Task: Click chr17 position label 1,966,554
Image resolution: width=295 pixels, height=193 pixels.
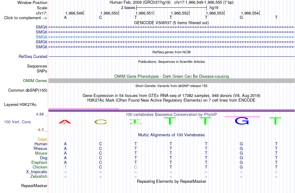Action: (250, 13)
